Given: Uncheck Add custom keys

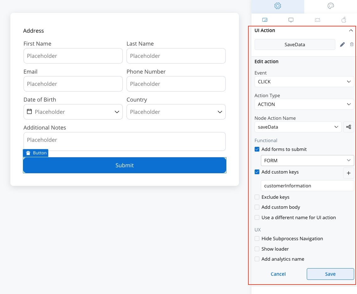Looking at the screenshot, I should pos(257,172).
